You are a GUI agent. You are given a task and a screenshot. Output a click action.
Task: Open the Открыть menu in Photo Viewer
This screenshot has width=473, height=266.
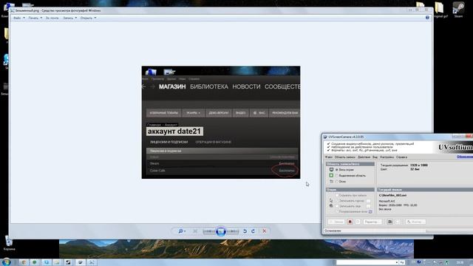pyautogui.click(x=88, y=18)
